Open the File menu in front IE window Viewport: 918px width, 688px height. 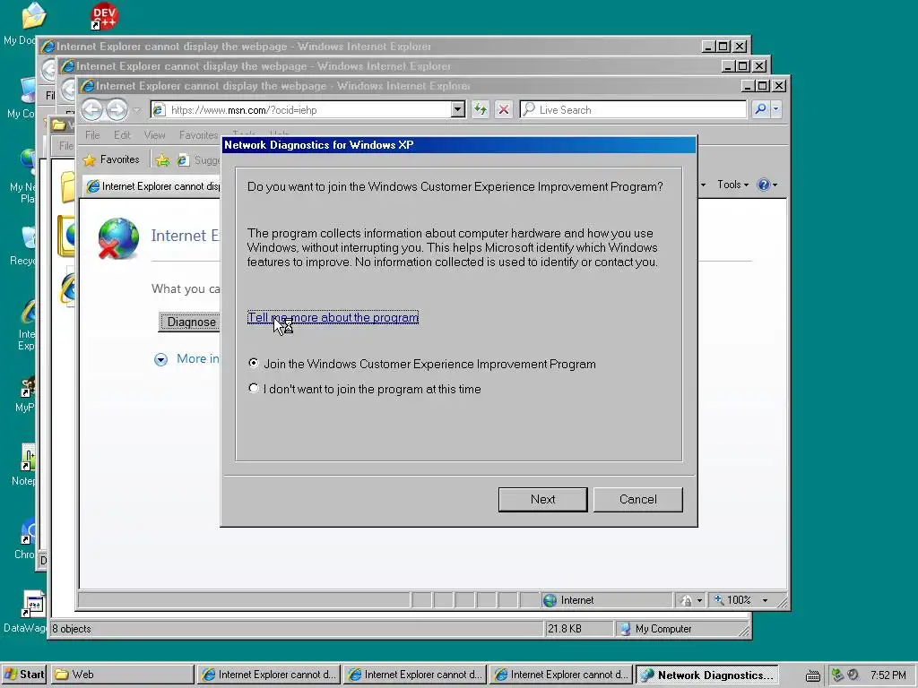coord(92,135)
